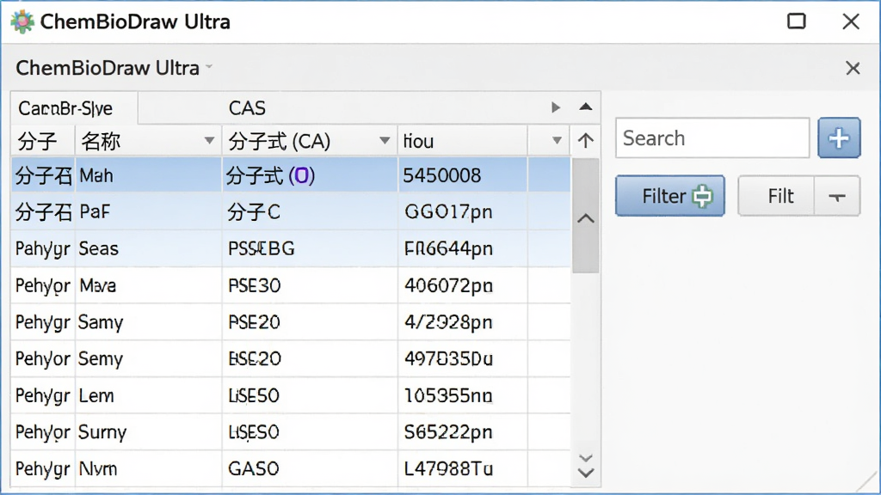Select the Samy row
This screenshot has width=881, height=495.
(x=291, y=321)
